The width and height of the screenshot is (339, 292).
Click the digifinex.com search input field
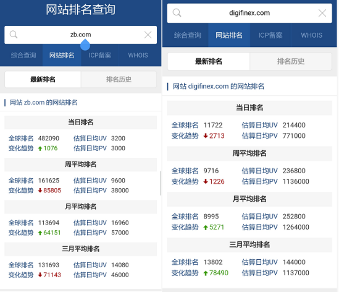pyautogui.click(x=249, y=13)
